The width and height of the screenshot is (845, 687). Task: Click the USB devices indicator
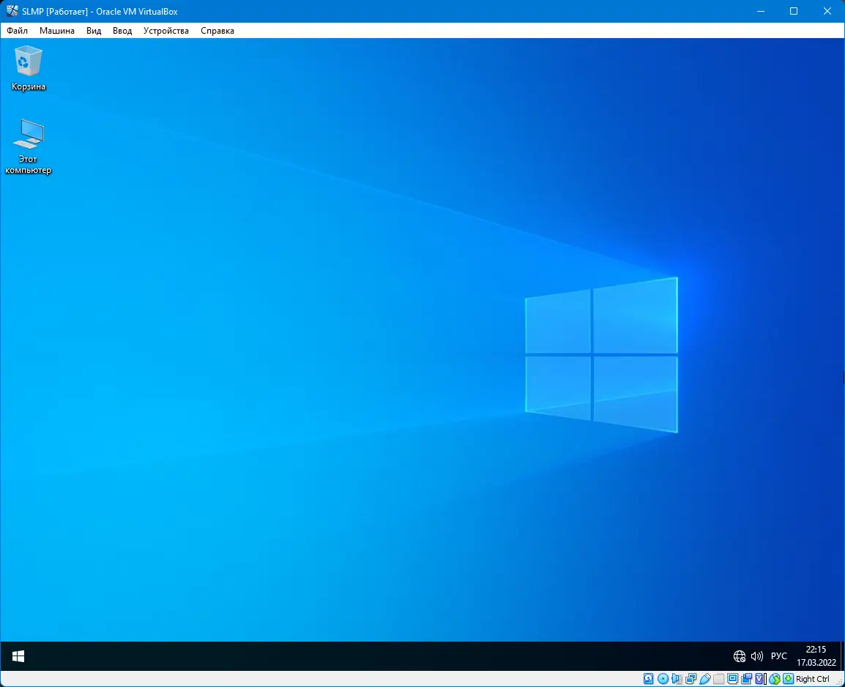pos(705,679)
